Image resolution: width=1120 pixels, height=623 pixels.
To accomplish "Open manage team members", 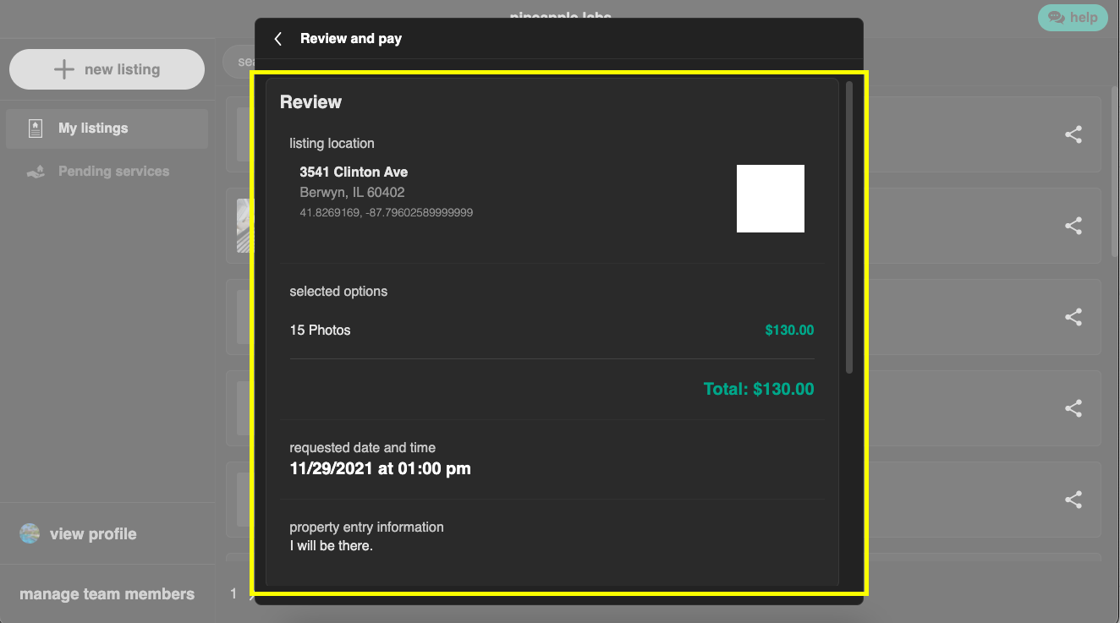I will coord(107,594).
